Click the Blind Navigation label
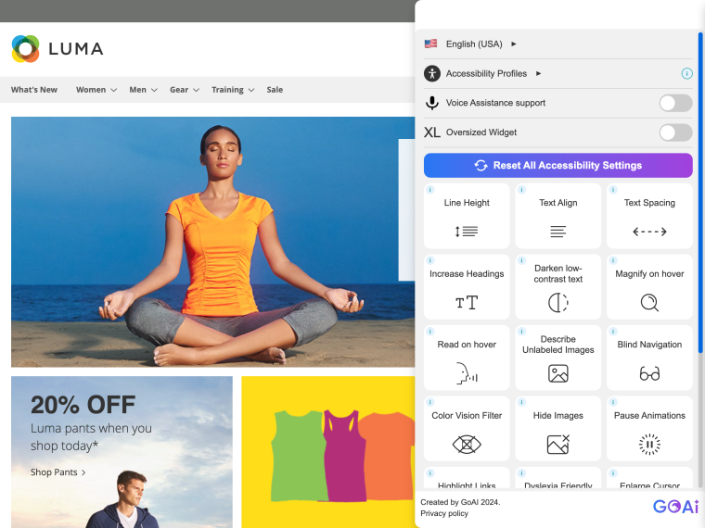Image resolution: width=705 pixels, height=528 pixels. (x=649, y=345)
